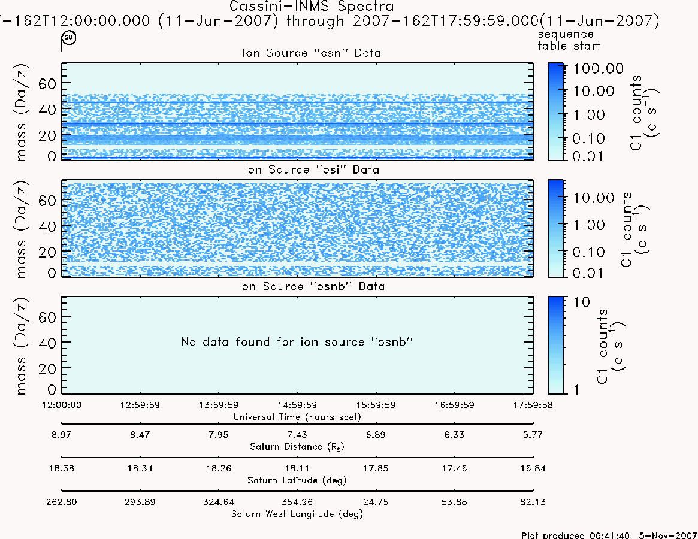This screenshot has height=539, width=698.
Task: Click the 8.97 Saturn distance value
Action: coord(62,435)
